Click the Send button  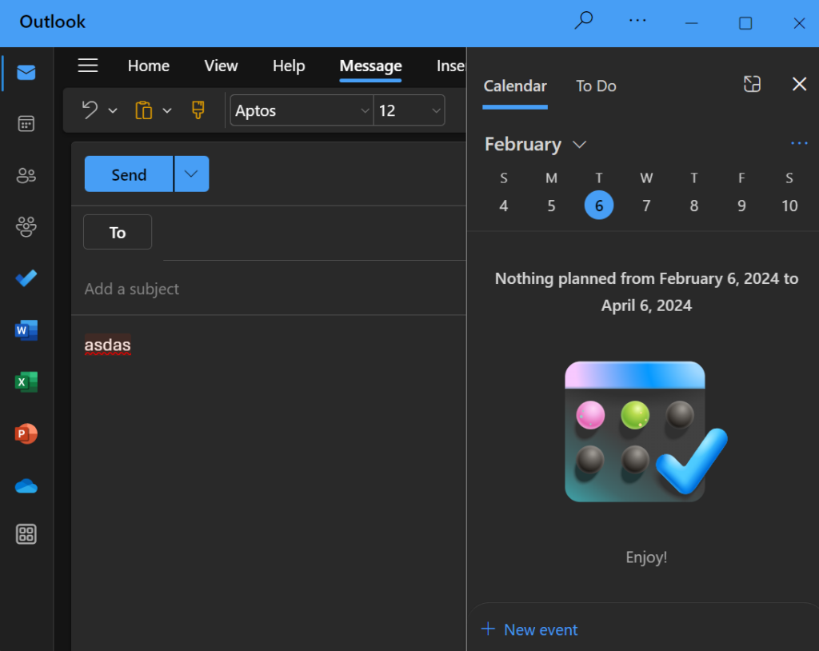pyautogui.click(x=128, y=174)
